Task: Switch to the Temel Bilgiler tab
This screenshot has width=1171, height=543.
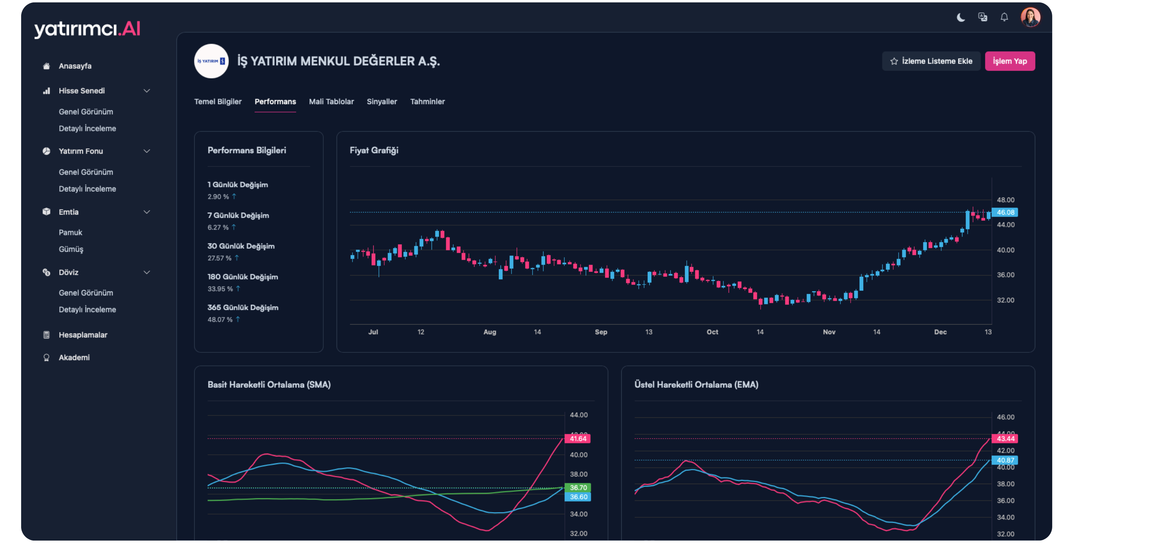Action: click(x=218, y=101)
